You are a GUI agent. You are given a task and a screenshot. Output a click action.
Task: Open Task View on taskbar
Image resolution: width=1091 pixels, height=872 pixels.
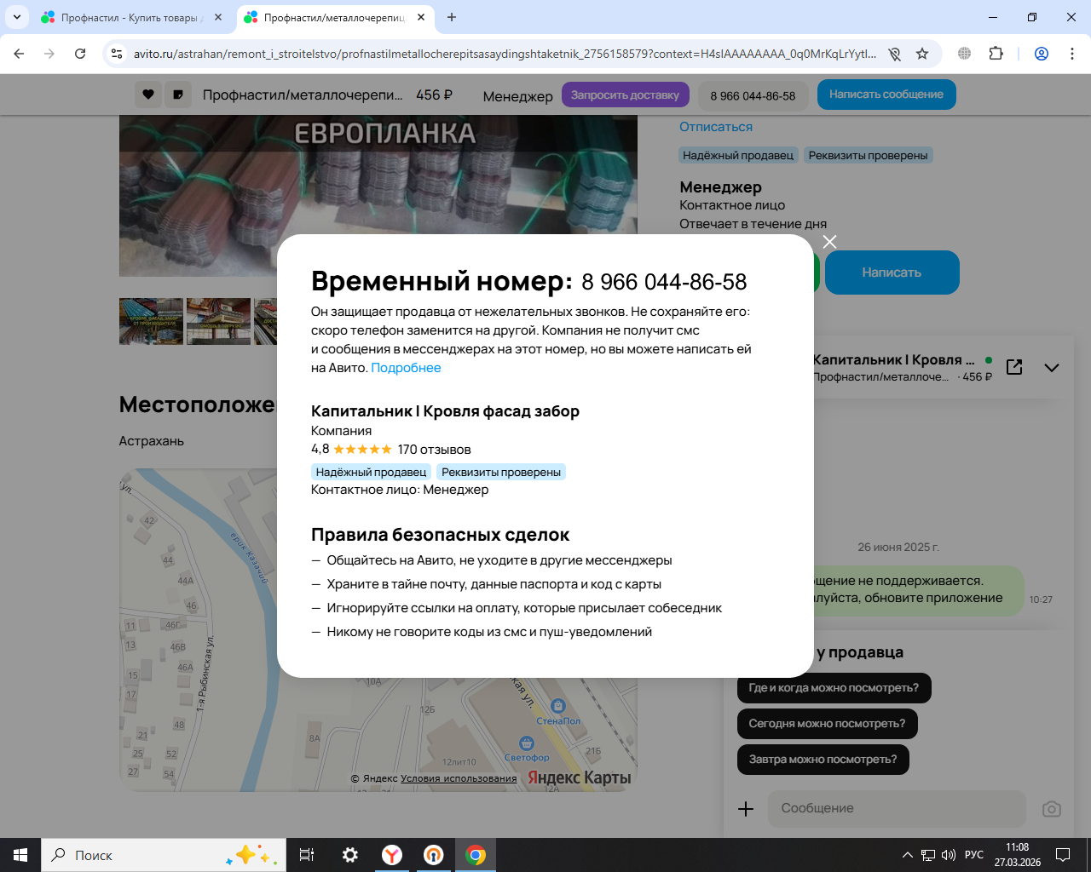click(307, 855)
